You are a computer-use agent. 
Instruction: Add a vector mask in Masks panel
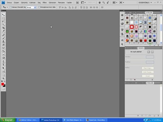(x=152, y=52)
